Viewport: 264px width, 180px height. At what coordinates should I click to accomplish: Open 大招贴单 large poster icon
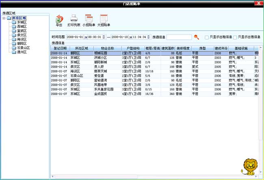pyautogui.click(x=104, y=18)
